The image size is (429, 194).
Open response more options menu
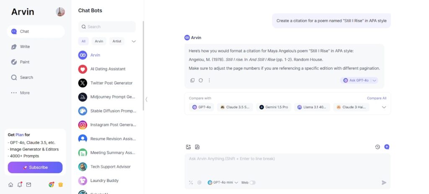point(209,80)
